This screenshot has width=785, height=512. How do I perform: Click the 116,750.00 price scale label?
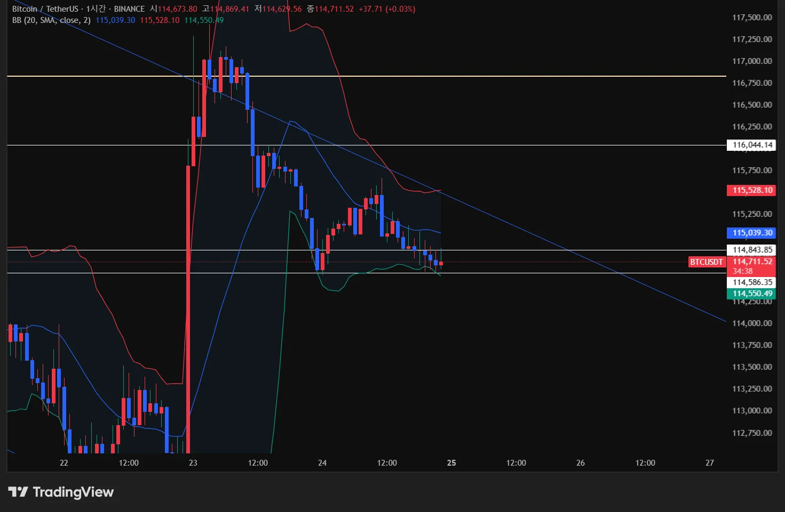pos(752,83)
